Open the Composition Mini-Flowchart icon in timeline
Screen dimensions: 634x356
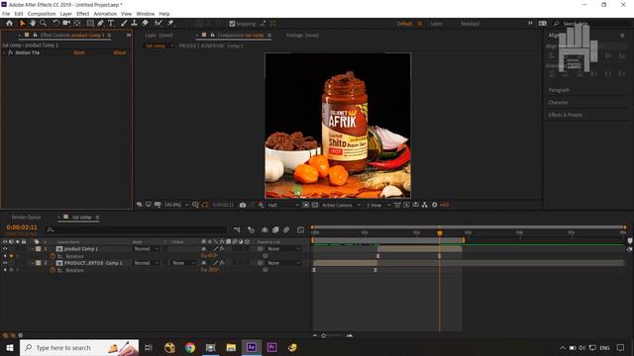click(237, 229)
